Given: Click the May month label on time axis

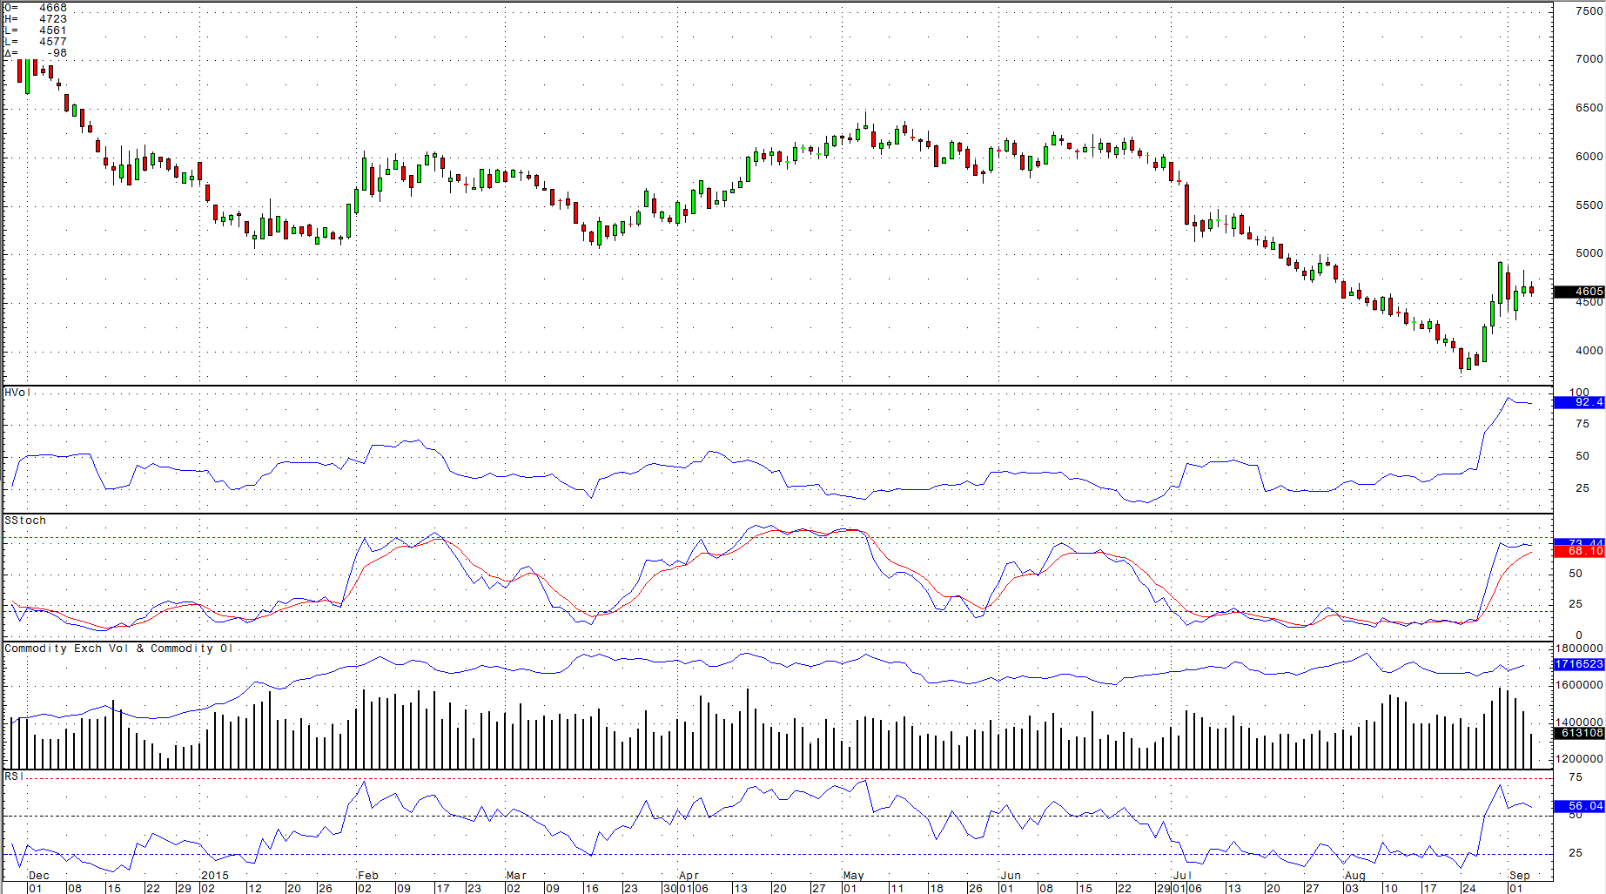Looking at the screenshot, I should pos(854,876).
